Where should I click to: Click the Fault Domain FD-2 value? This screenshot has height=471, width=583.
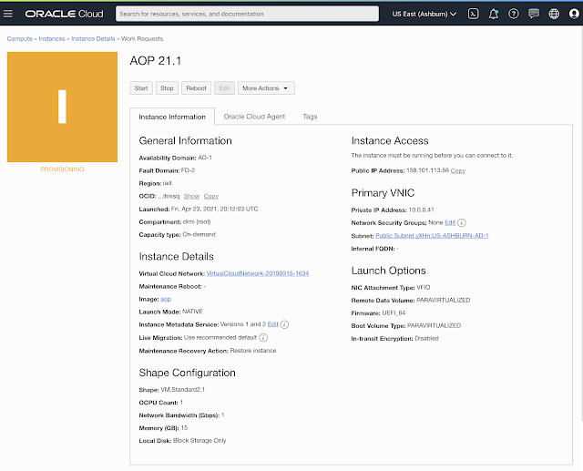(188, 170)
